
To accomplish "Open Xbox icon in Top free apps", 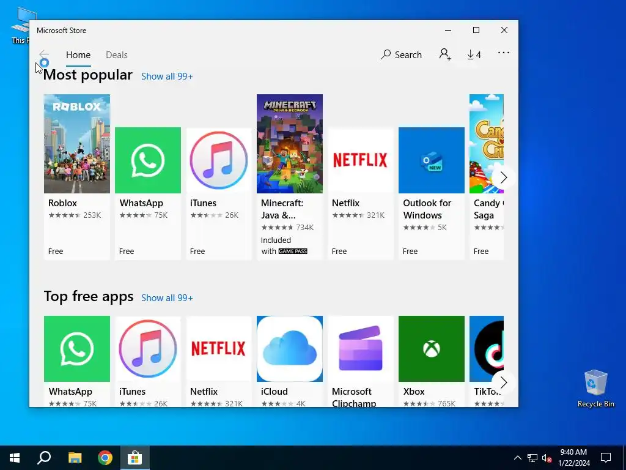I will pyautogui.click(x=432, y=349).
